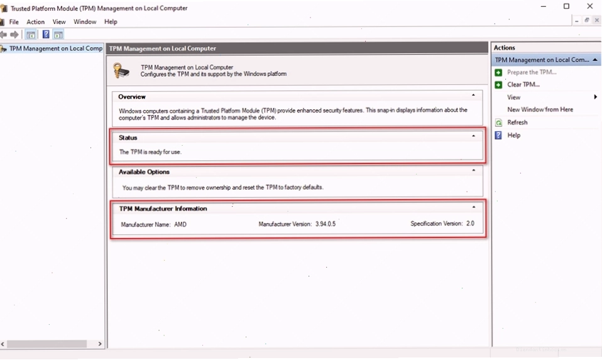Collapse the TPM Manufacturer Information section
The image size is (602, 360).
473,207
